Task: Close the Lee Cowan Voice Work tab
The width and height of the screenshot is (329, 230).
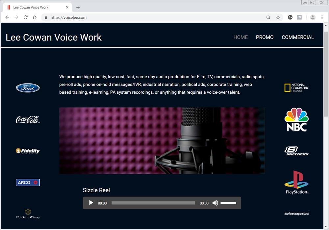Action: pos(67,7)
